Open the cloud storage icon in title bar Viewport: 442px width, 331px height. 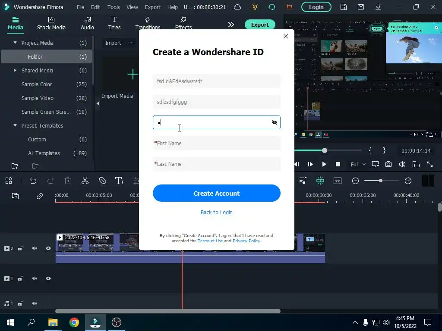pos(237,7)
